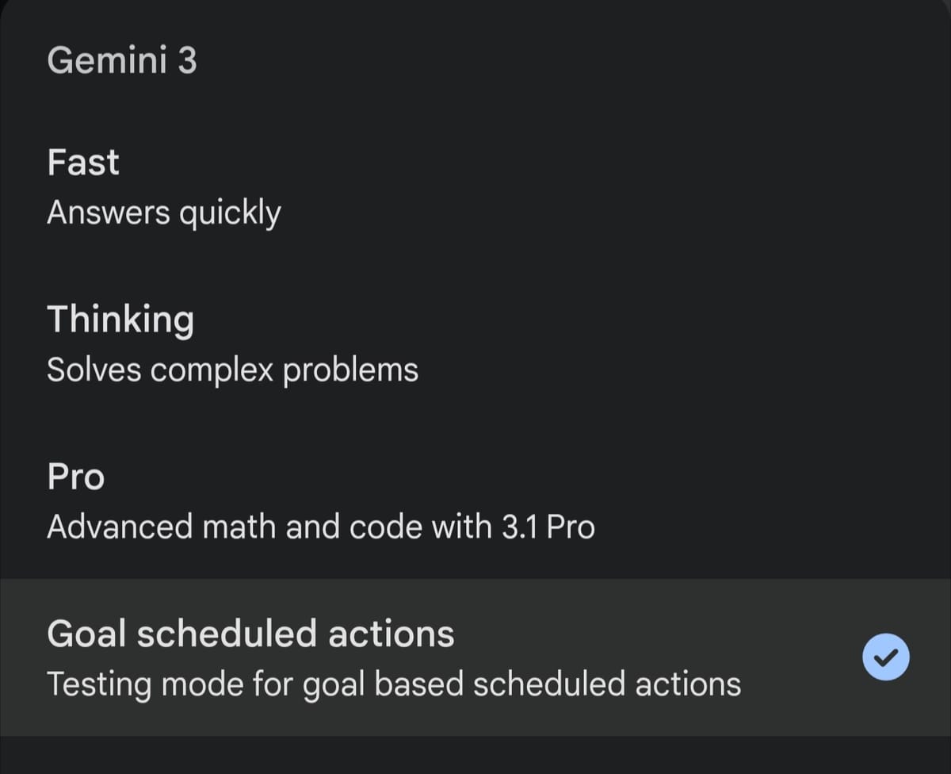Image resolution: width=951 pixels, height=774 pixels.
Task: Select the highlighted Goal scheduled actions row
Action: [x=396, y=657]
